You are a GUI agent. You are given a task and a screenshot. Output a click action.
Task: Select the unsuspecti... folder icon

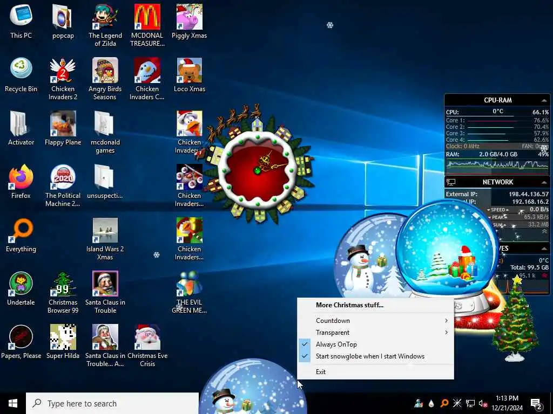coord(105,182)
